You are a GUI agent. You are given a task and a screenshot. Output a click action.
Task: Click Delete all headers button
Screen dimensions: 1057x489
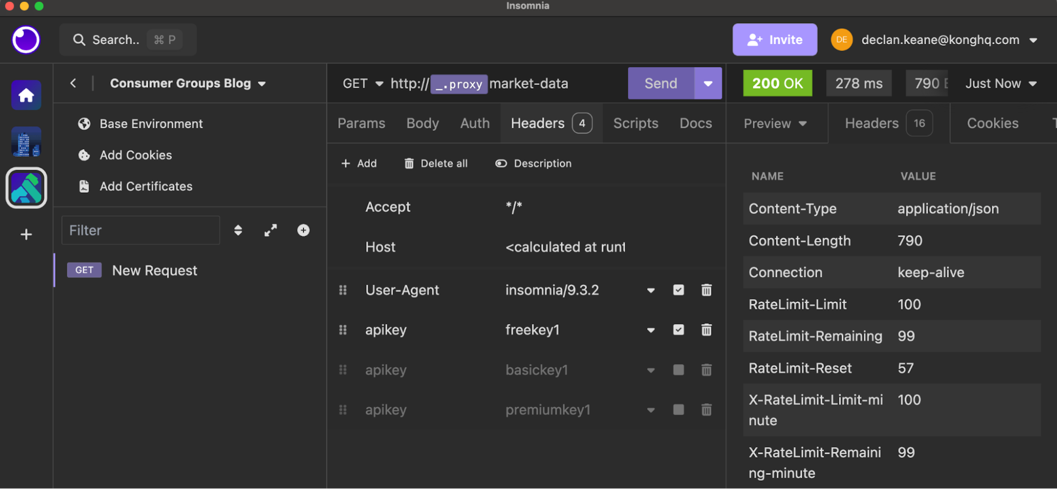(436, 163)
